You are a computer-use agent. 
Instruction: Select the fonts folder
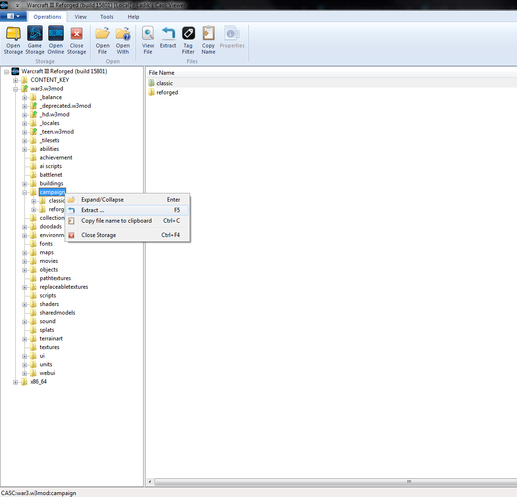(x=46, y=244)
